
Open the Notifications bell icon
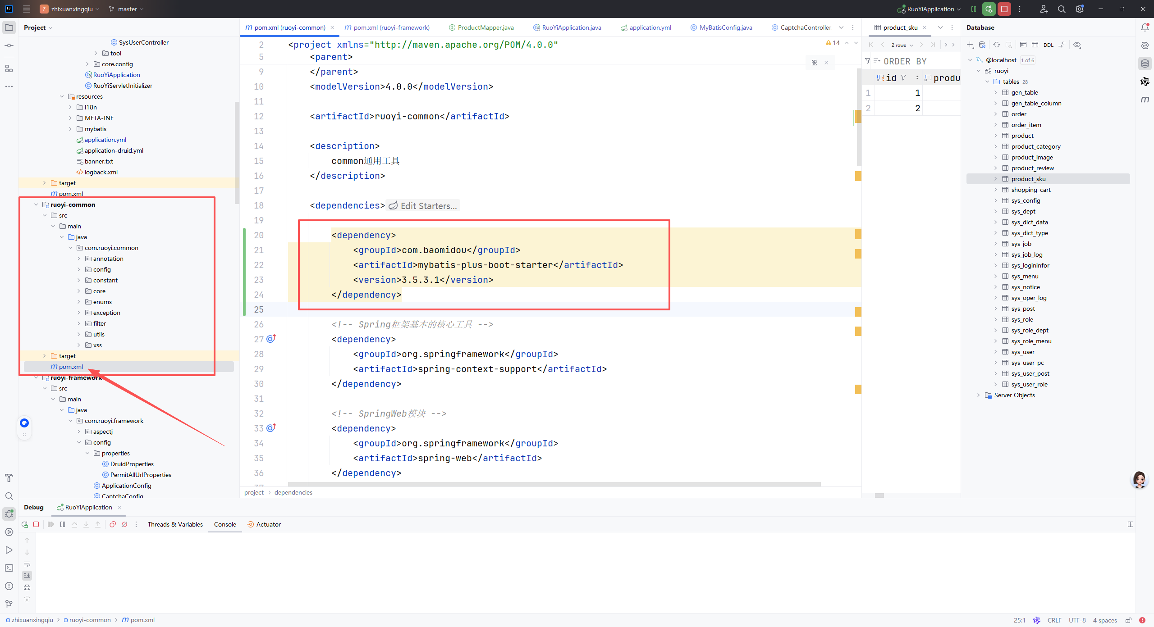(x=1145, y=27)
